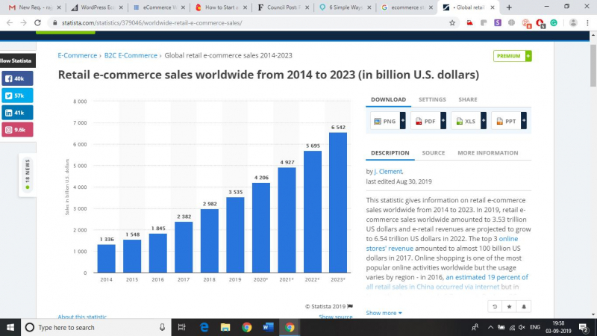Viewport: 597px width, 336px height.
Task: Go forward to the next page
Action: [x=24, y=23]
